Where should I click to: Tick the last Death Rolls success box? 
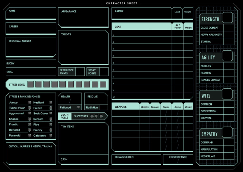click(x=101, y=116)
